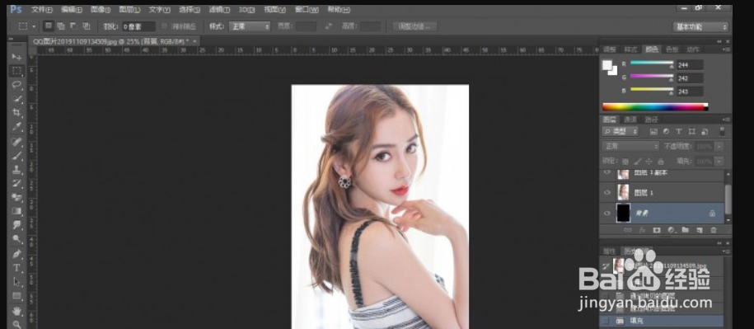Open the fill 填充 dropdown arrow
754x329 pixels.
click(719, 161)
